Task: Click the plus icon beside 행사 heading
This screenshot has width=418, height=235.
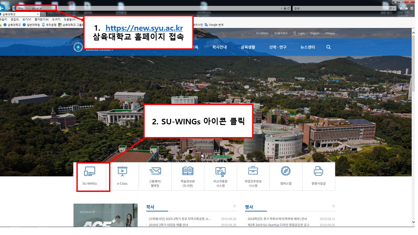Action: [x=333, y=206]
